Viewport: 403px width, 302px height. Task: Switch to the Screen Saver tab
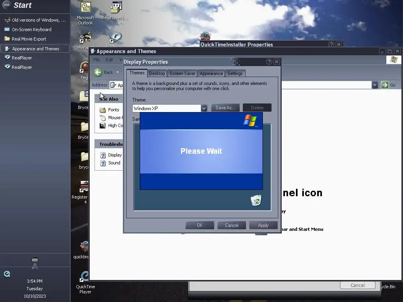[x=182, y=74]
